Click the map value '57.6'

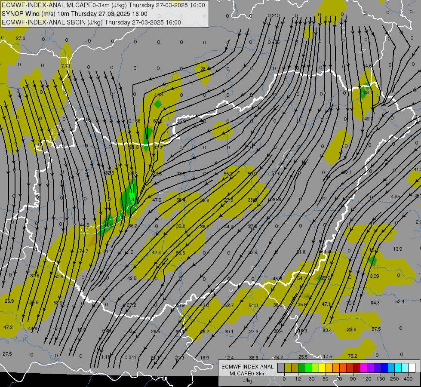point(276,173)
